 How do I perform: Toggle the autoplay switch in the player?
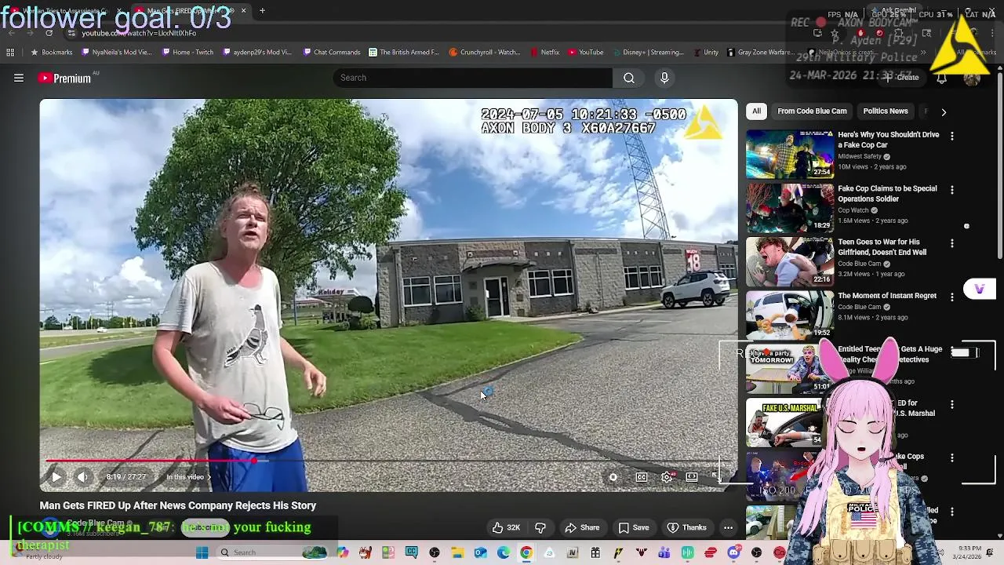613,477
